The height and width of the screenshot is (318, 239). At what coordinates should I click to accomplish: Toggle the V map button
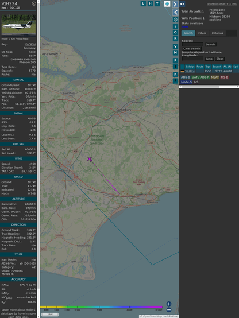175,46
